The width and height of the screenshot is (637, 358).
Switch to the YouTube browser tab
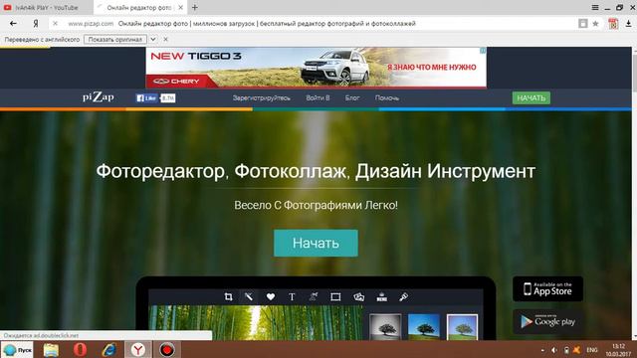pyautogui.click(x=46, y=7)
